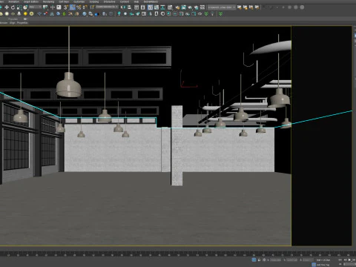Choose the Select and Place tool
This screenshot has width=356, height=267.
point(25,7)
